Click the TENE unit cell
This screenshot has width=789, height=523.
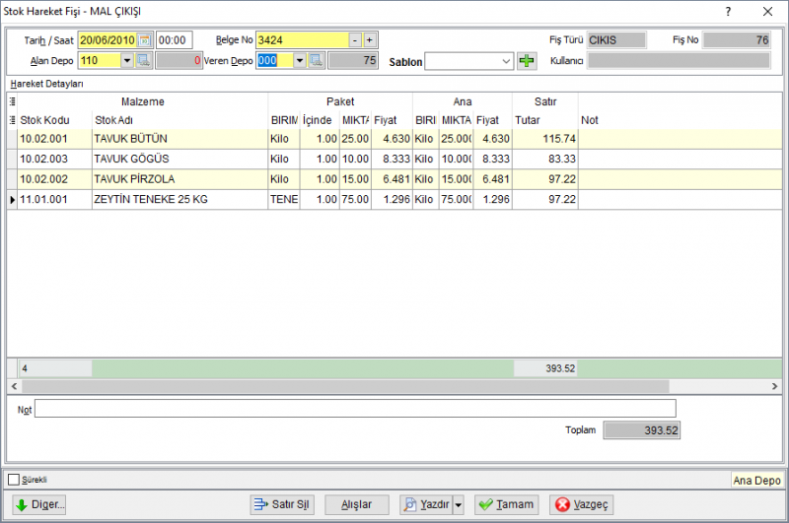coord(284,200)
